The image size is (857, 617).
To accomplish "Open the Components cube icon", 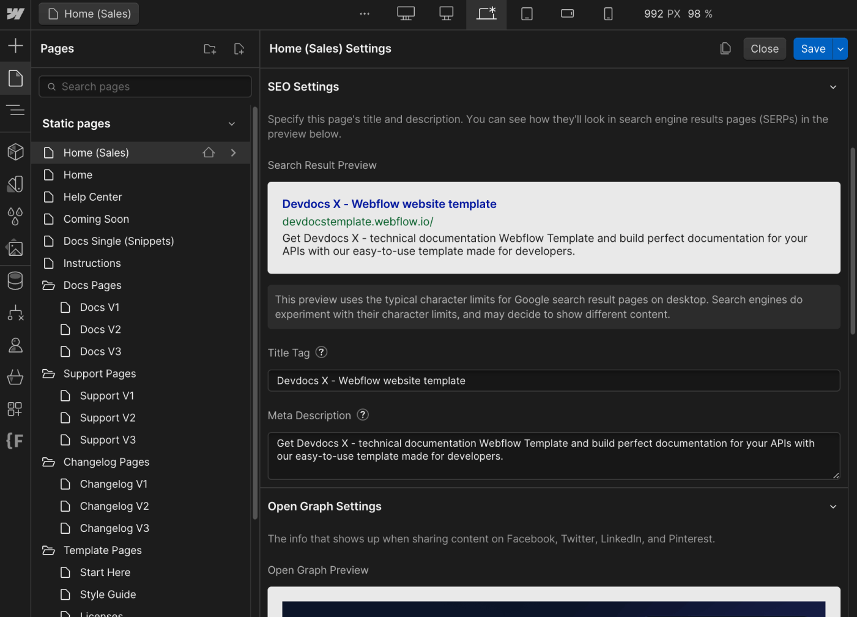I will [x=15, y=151].
